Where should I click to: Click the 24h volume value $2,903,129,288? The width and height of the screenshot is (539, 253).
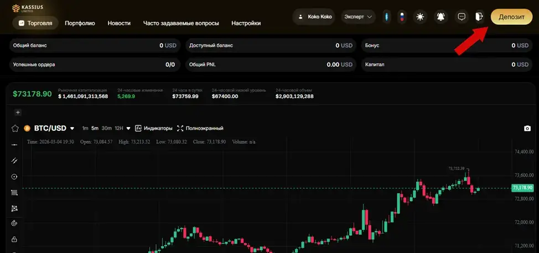coord(294,97)
